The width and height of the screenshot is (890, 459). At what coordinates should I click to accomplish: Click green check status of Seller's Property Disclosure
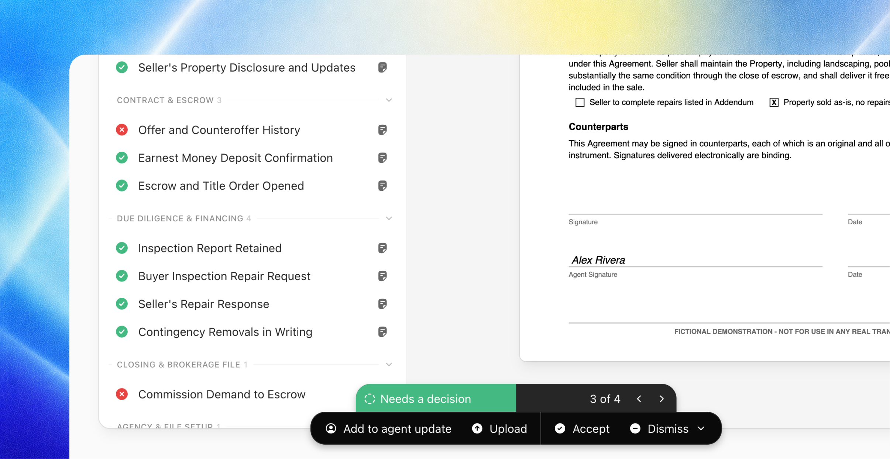tap(122, 68)
